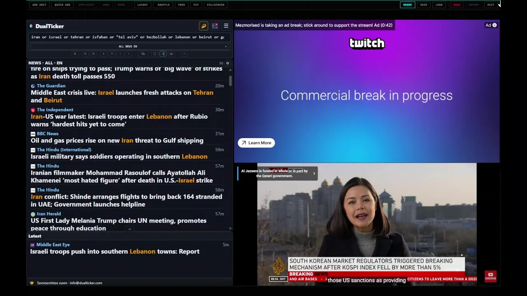The width and height of the screenshot is (527, 296).
Task: Click the zoom in magnifier icon
Action: pos(93,54)
